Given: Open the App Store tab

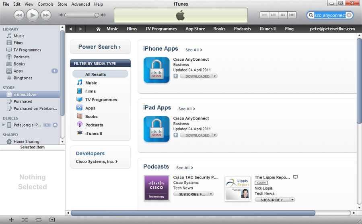Looking at the screenshot, I should [x=195, y=29].
